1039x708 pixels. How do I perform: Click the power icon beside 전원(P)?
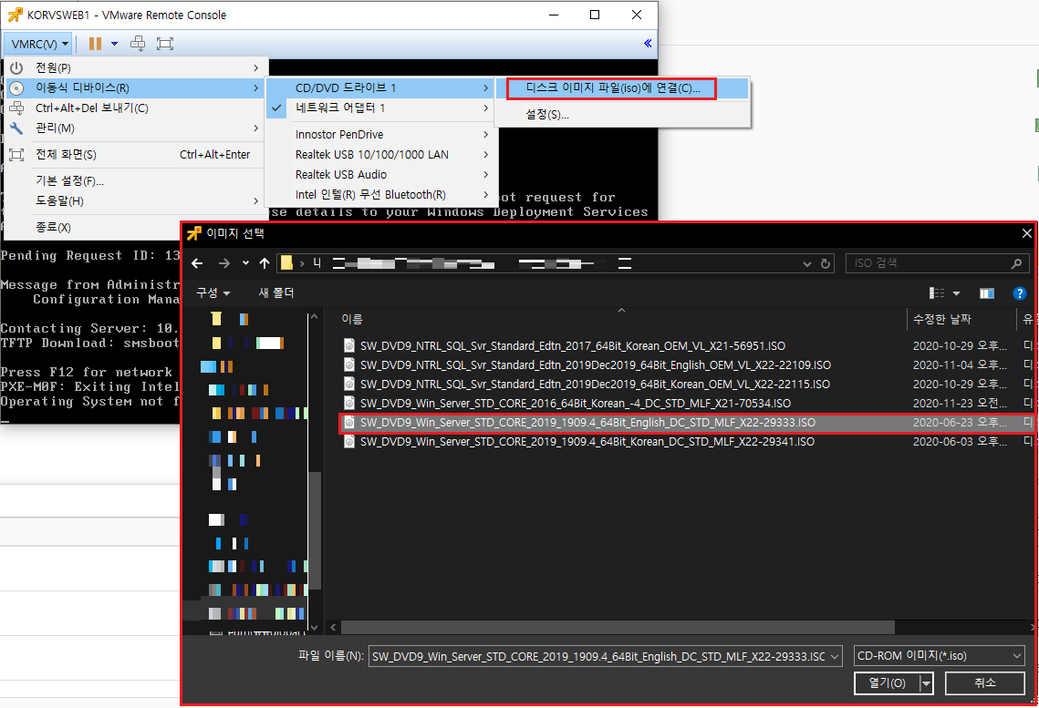(x=16, y=67)
